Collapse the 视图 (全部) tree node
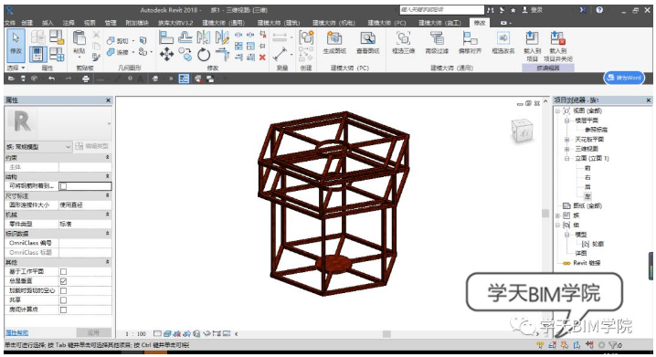This screenshot has width=656, height=357. (x=557, y=110)
